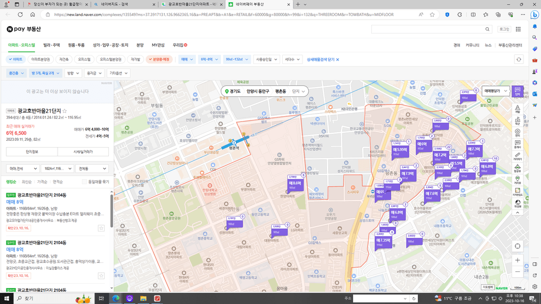The image size is (541, 304).
Task: Open the 매 7.35억 map price marker
Action: (383, 241)
